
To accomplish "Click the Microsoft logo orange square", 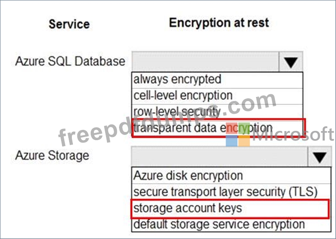I will (244, 141).
